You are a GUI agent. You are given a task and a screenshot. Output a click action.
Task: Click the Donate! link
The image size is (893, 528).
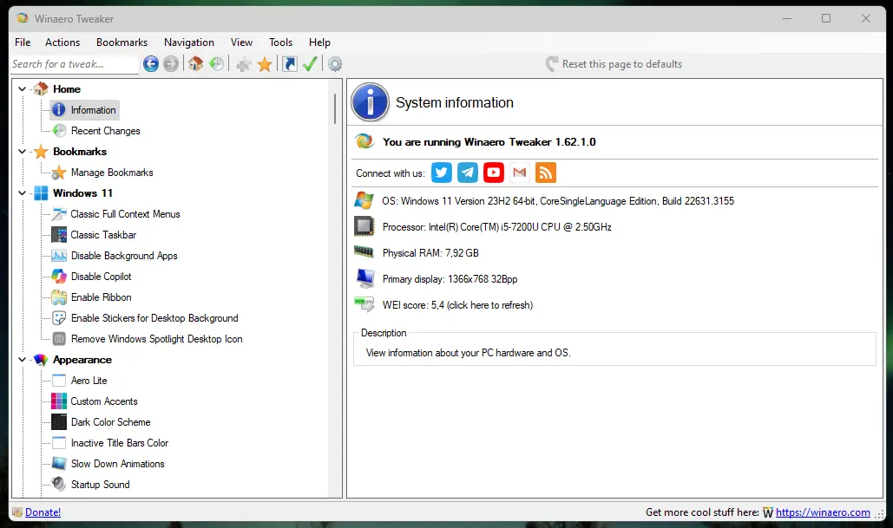43,512
